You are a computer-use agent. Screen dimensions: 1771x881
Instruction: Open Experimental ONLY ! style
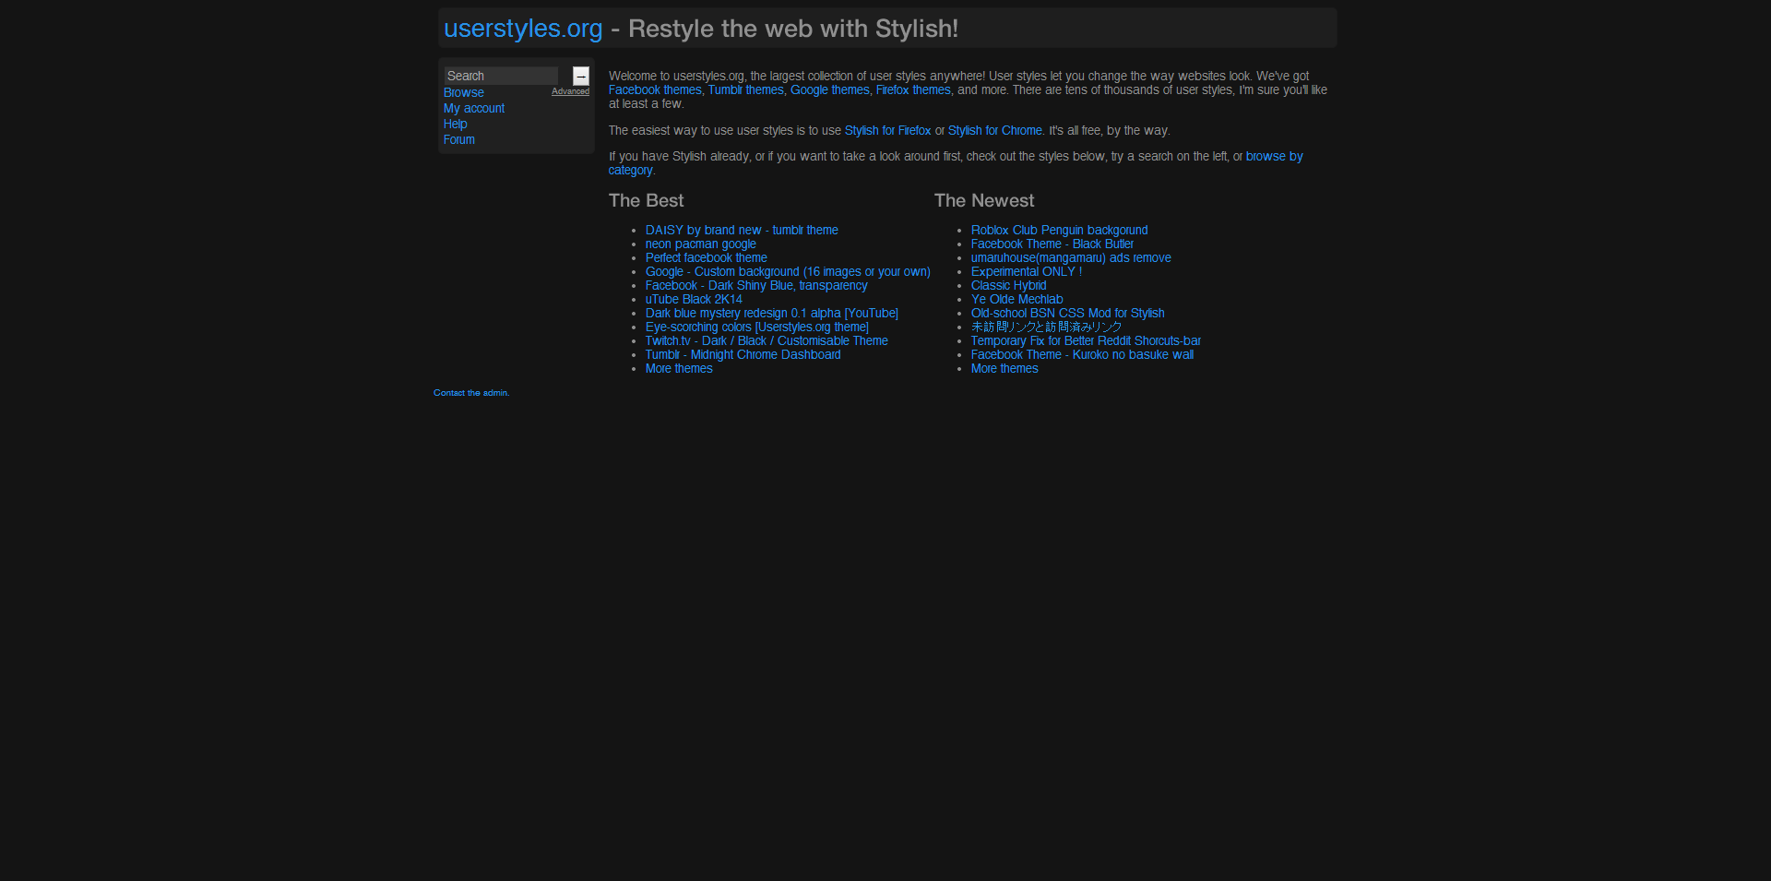[1026, 271]
